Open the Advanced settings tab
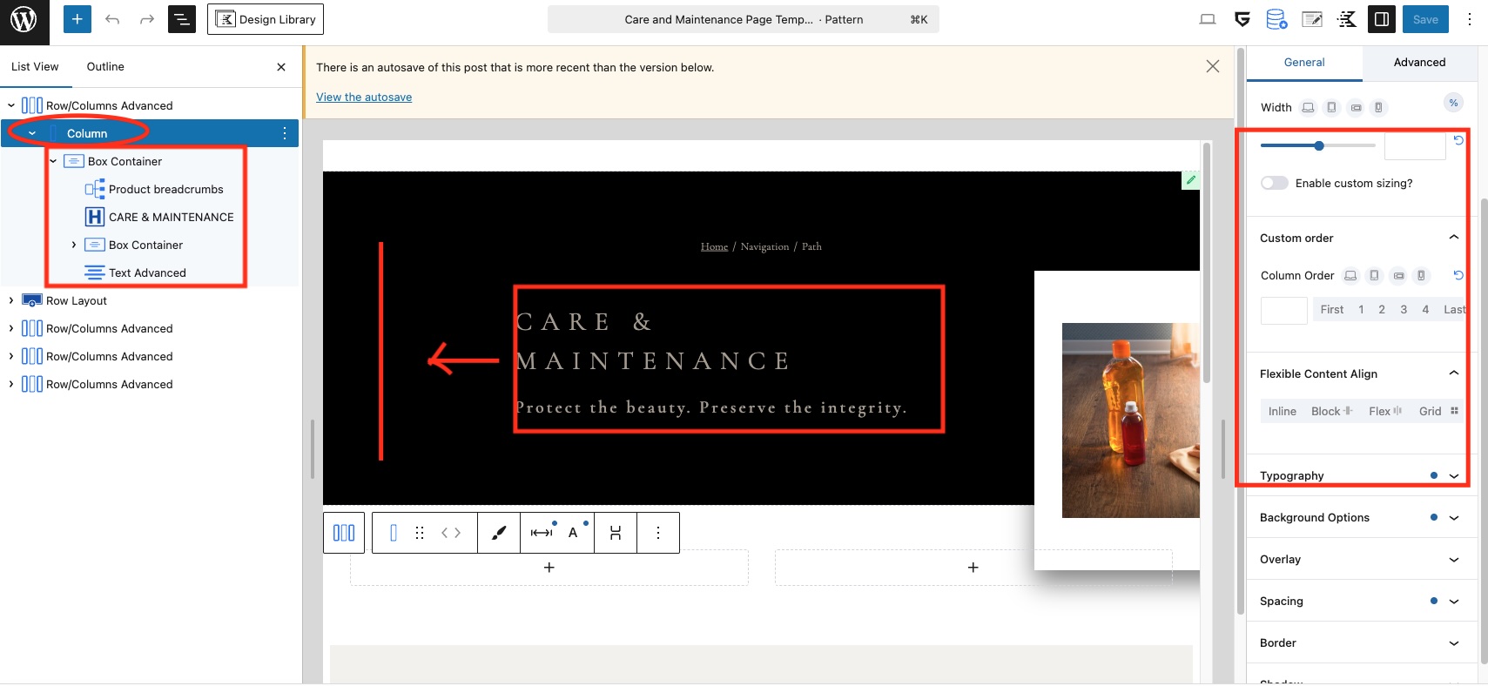This screenshot has height=686, width=1488. (1419, 62)
